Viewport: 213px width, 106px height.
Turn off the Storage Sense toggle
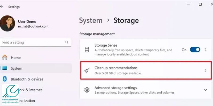(195, 50)
